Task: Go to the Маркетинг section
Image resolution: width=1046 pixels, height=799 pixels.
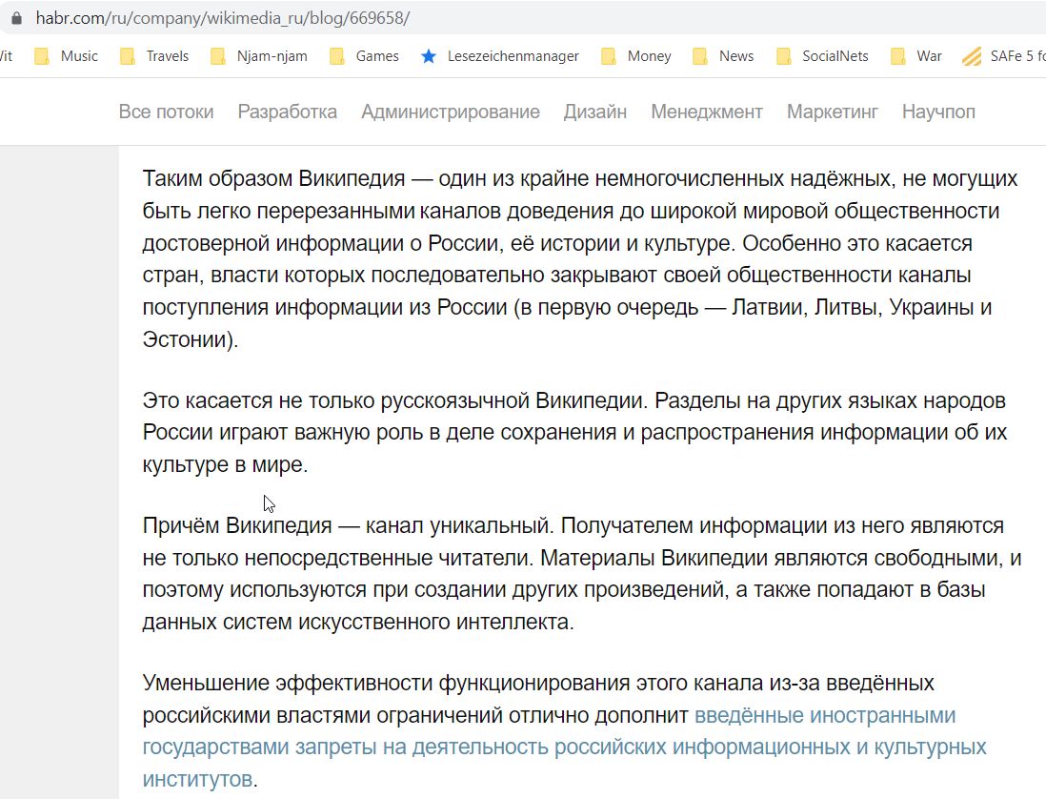Action: point(833,112)
